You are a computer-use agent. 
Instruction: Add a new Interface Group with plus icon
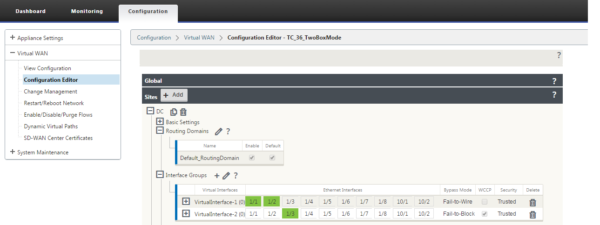point(216,176)
